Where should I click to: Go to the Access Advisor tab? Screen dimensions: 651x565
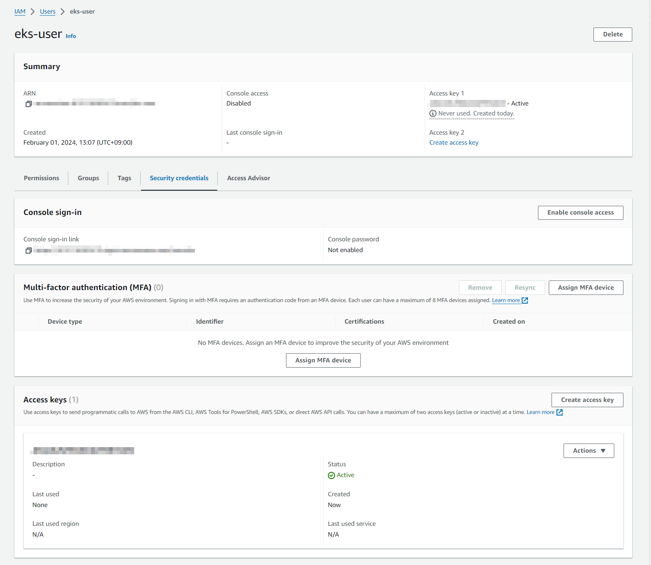(x=248, y=178)
